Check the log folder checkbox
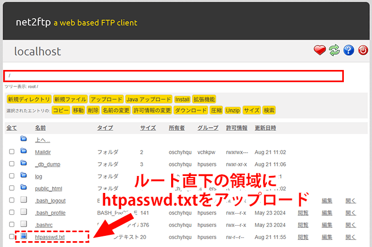372x247 pixels. (12, 175)
